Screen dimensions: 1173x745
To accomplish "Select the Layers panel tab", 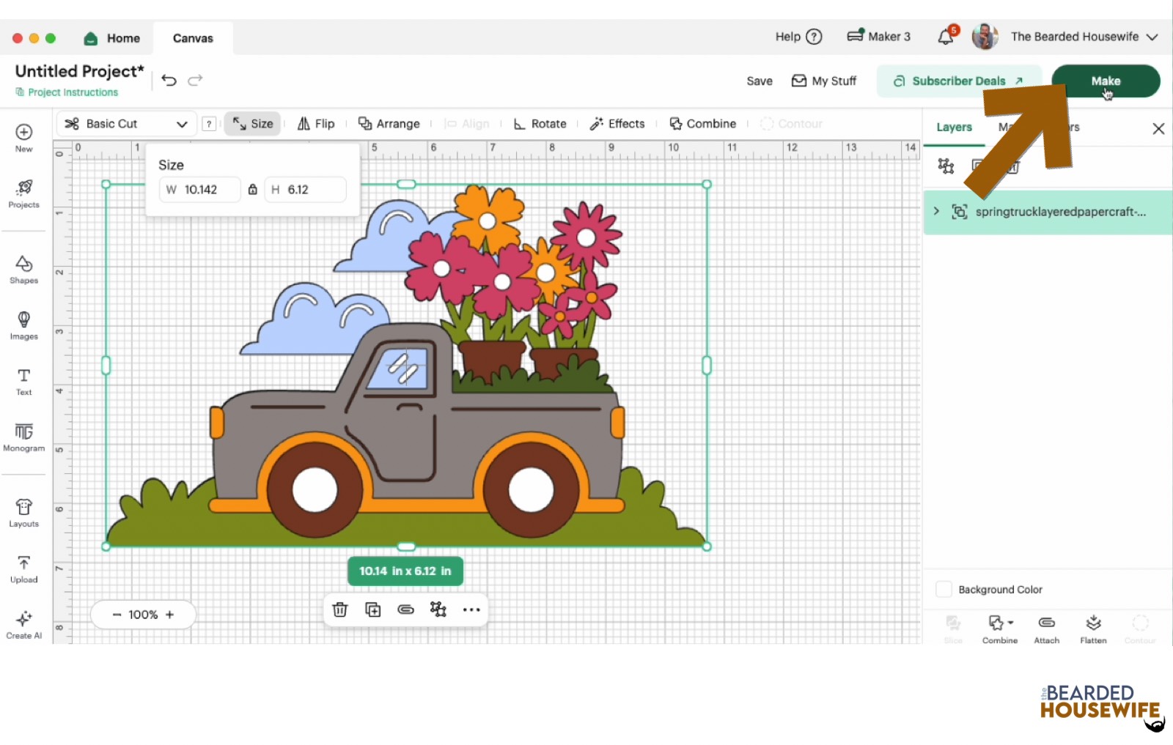I will coord(954,127).
